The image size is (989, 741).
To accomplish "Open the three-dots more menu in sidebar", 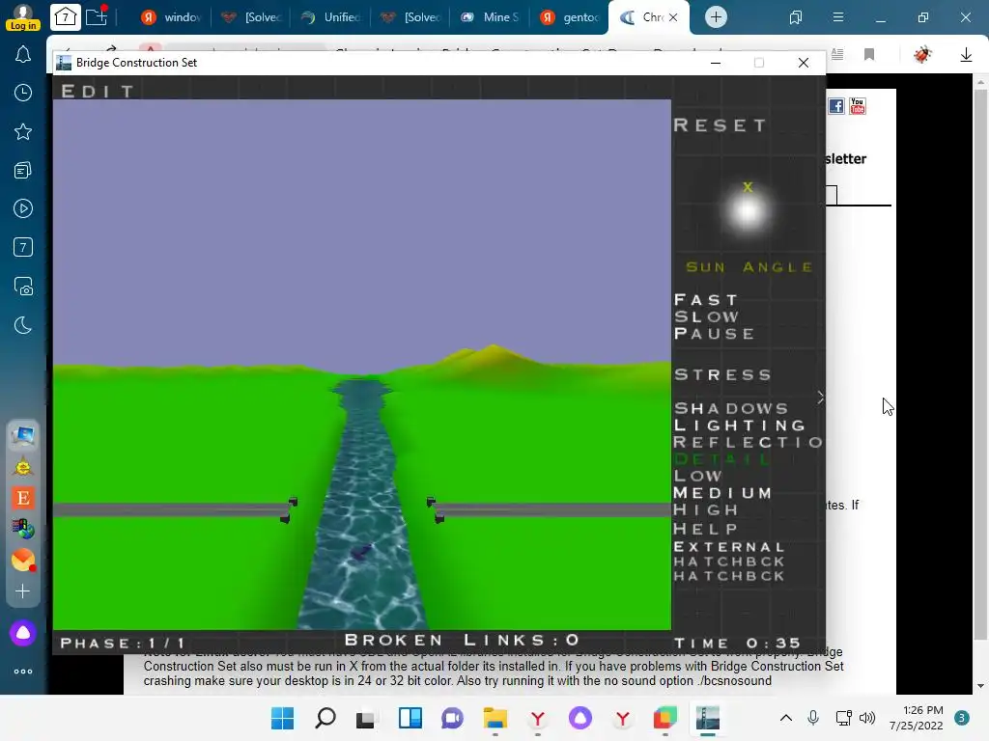I will click(x=23, y=672).
